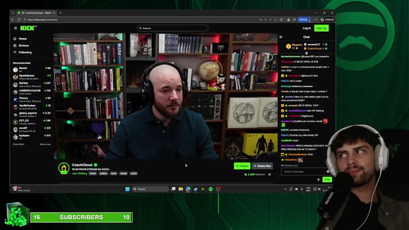Viewport: 409px width, 230px height.
Task: Open File Explorer from taskbar
Action: point(181,189)
